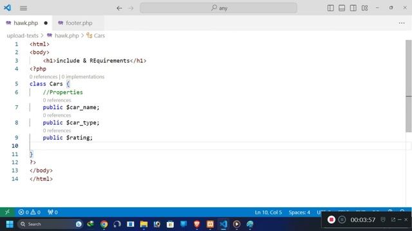Open Bing chat icon in search box
Viewport: 412px width, 231px height.
point(79,224)
